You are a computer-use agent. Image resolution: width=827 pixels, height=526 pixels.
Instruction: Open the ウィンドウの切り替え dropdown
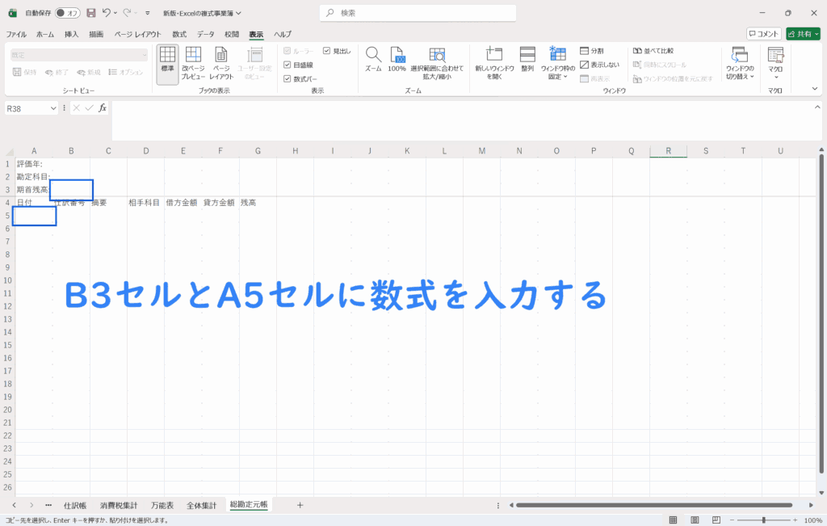(x=739, y=63)
